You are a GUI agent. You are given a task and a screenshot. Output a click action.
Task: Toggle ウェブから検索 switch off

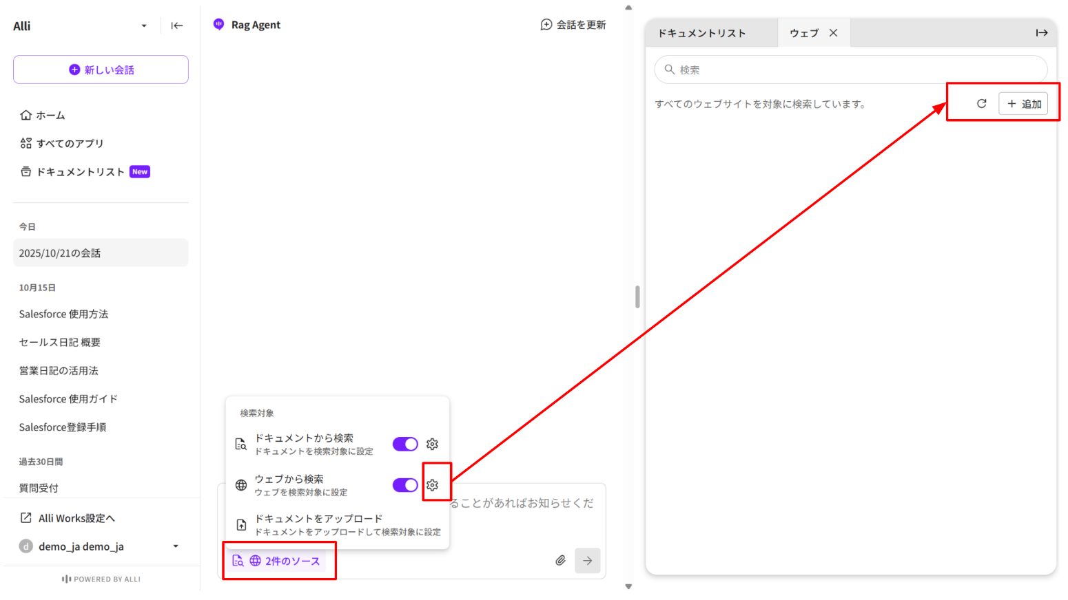(x=405, y=485)
